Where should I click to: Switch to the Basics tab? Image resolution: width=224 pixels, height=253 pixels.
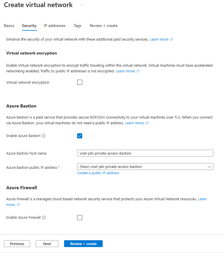pyautogui.click(x=9, y=26)
